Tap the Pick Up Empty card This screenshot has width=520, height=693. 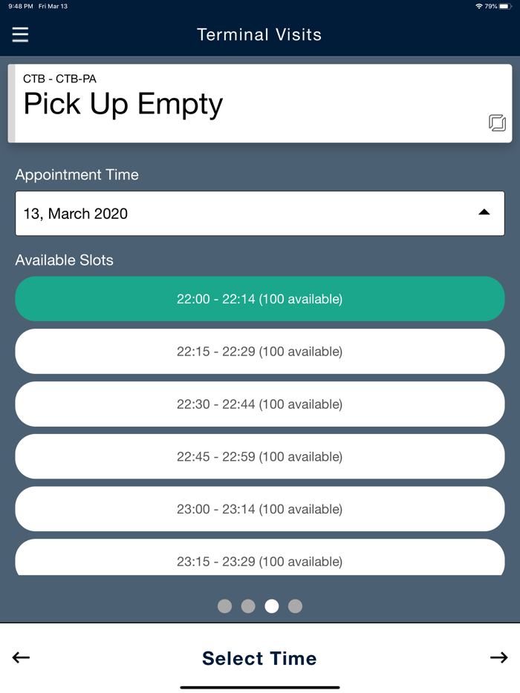[260, 103]
